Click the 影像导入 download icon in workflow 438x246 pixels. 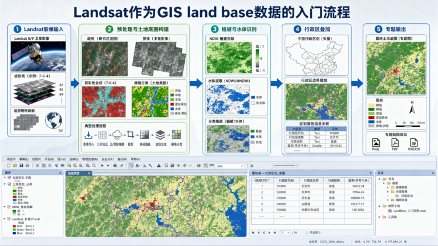pos(88,135)
